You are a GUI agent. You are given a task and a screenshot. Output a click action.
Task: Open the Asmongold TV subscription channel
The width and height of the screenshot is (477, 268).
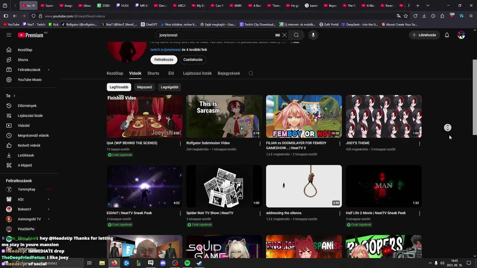click(x=29, y=219)
